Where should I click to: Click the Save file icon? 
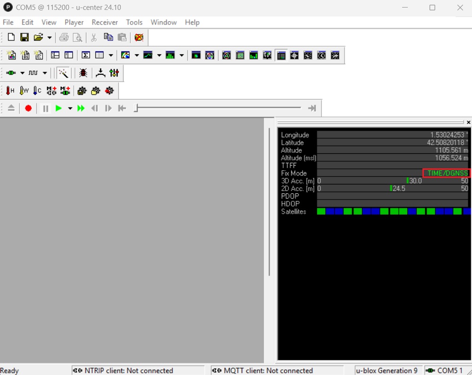(25, 37)
